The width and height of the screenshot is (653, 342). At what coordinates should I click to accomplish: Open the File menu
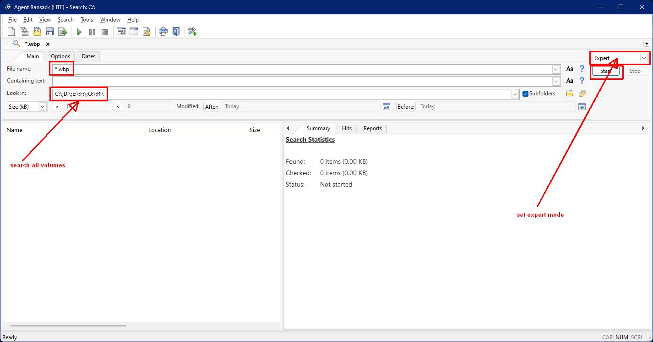12,20
